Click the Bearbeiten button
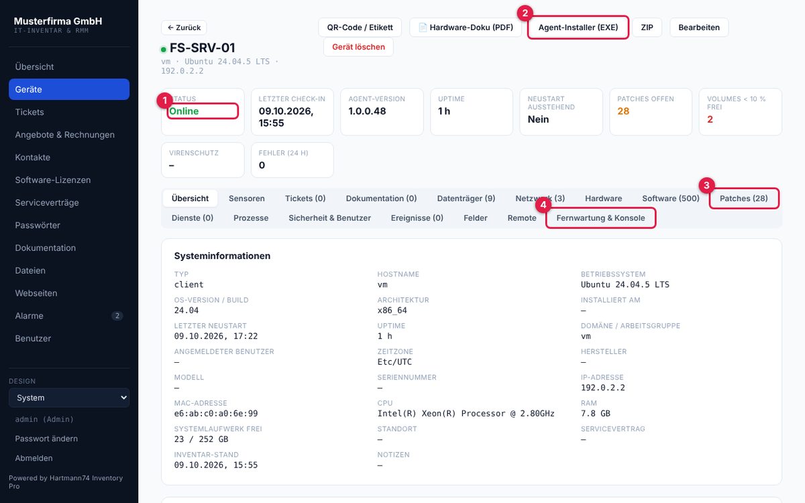 pyautogui.click(x=699, y=27)
